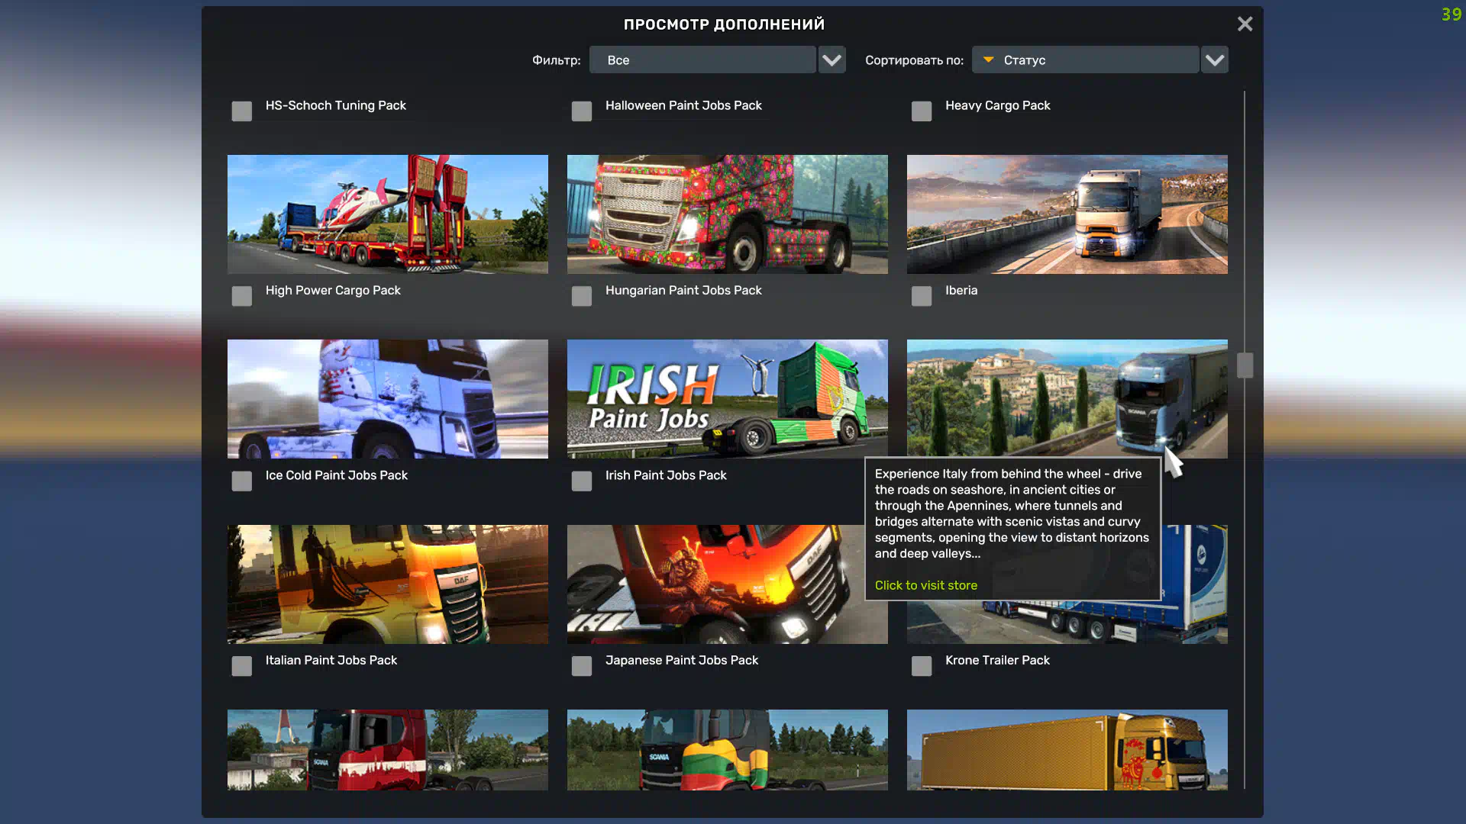Tick the Heavy Cargo Pack checkbox

point(922,111)
